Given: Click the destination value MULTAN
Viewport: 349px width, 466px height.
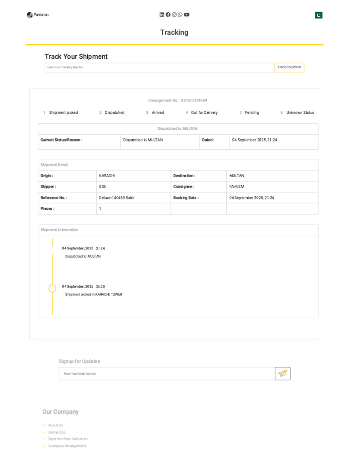Looking at the screenshot, I should point(236,176).
